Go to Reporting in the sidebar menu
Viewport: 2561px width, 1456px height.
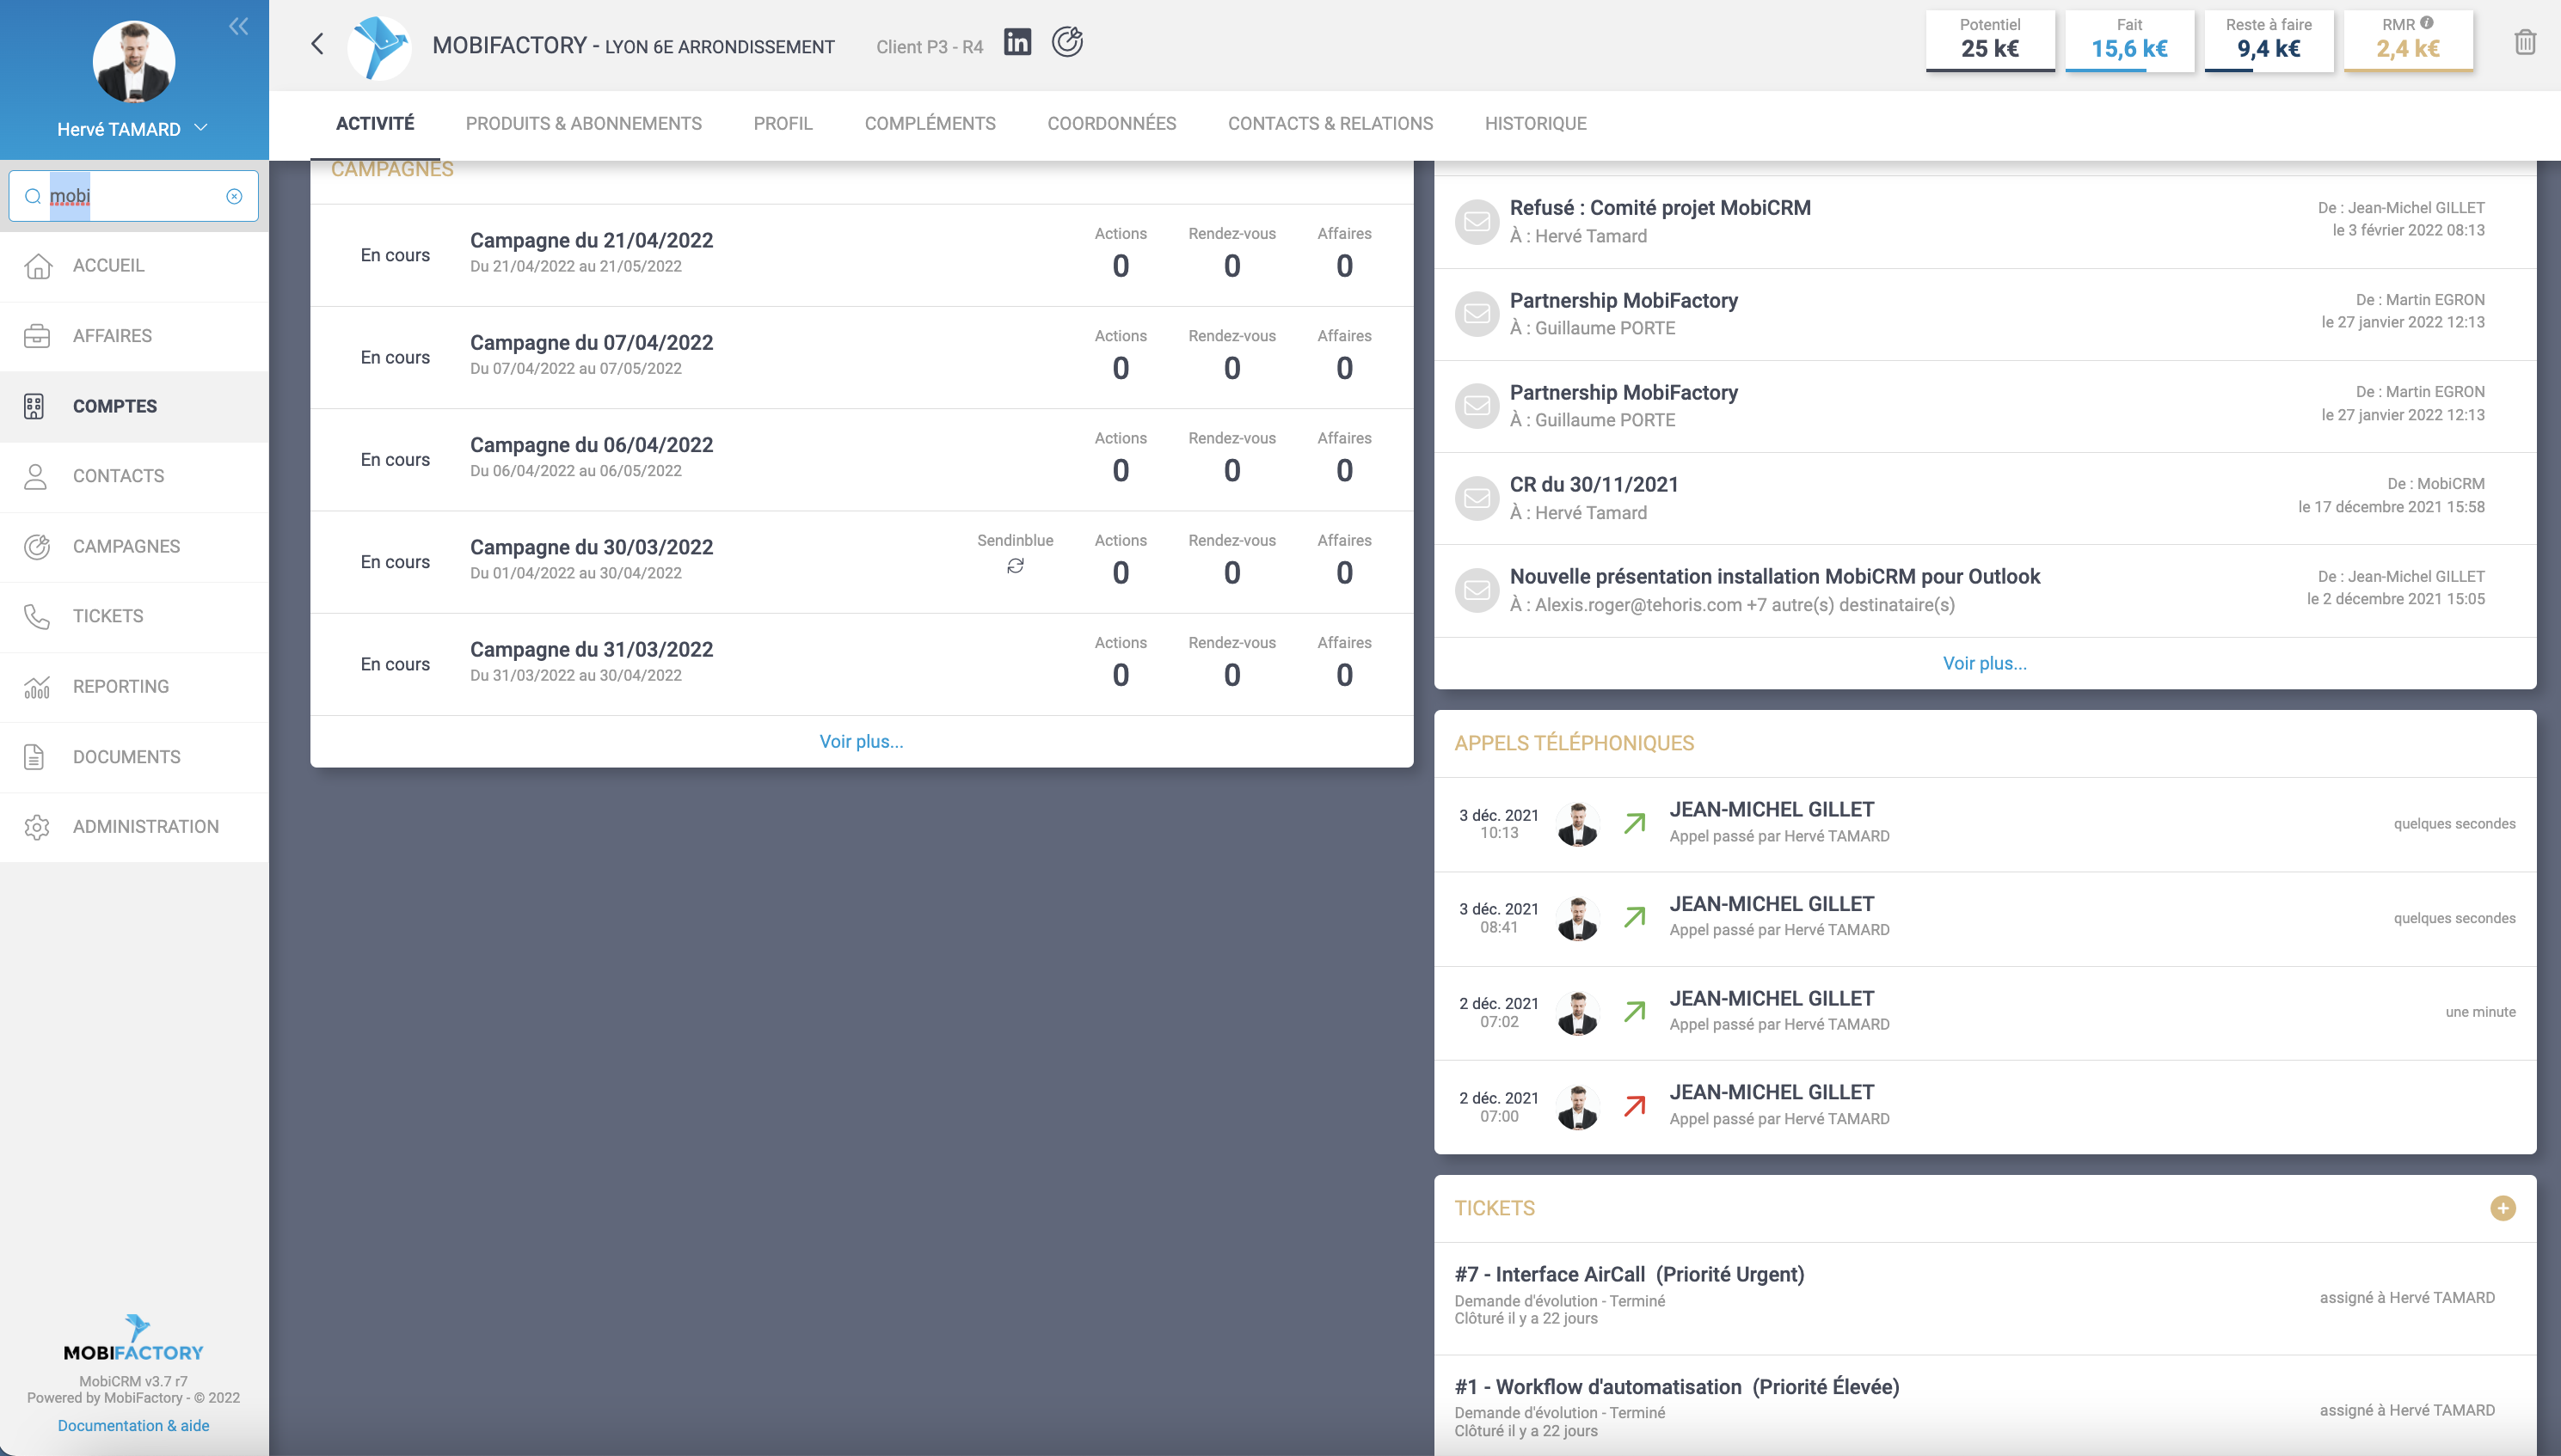click(120, 687)
